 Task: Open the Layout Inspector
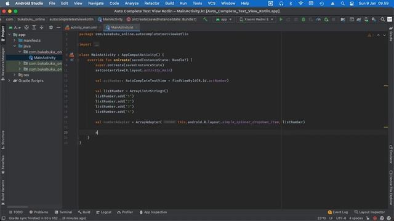(369, 212)
